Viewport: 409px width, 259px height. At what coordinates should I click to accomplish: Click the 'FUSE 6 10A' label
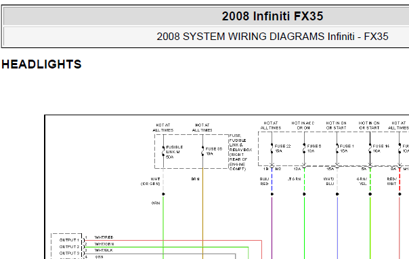pos(314,148)
